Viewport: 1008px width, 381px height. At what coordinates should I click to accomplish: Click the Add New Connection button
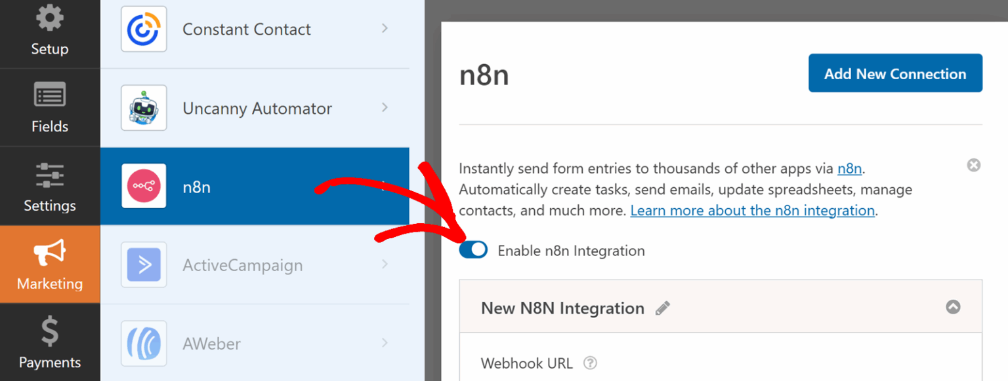coord(894,73)
